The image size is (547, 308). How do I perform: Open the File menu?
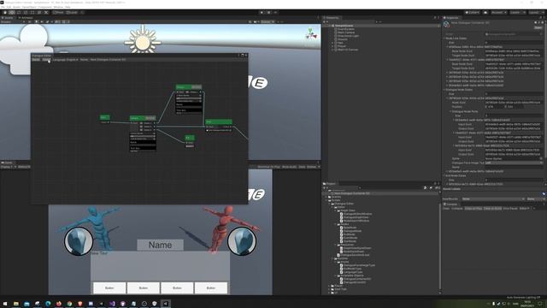coord(3,7)
